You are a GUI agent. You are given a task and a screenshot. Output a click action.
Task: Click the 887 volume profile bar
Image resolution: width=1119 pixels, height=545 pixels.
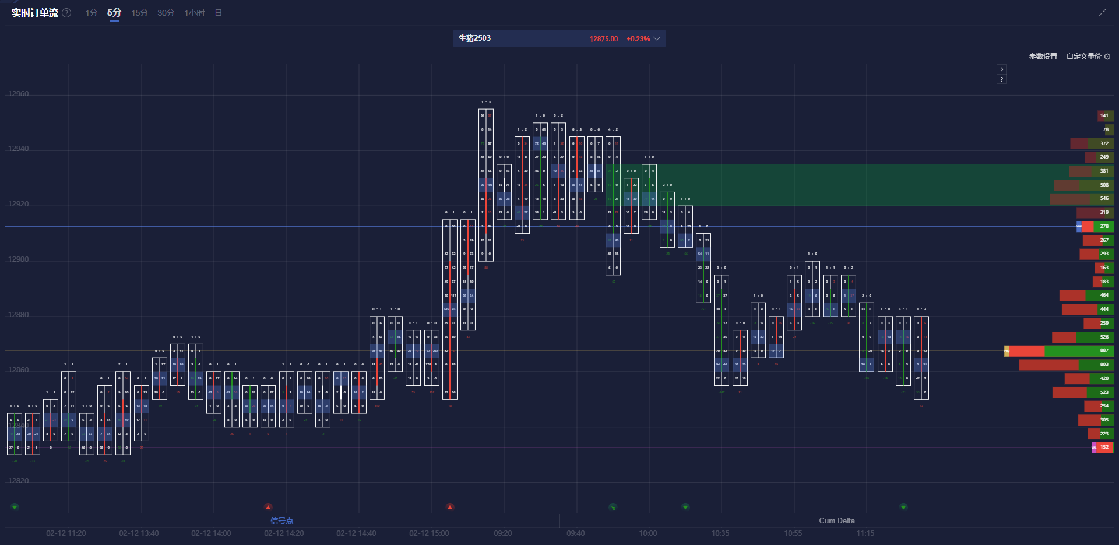1061,351
